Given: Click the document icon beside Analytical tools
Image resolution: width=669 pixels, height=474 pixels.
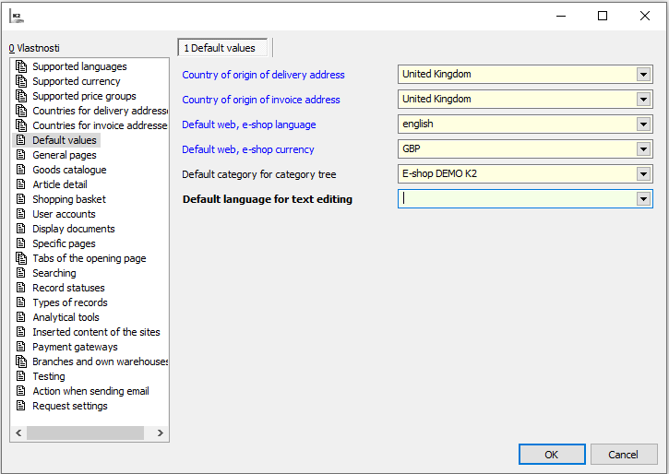Looking at the screenshot, I should (21, 317).
